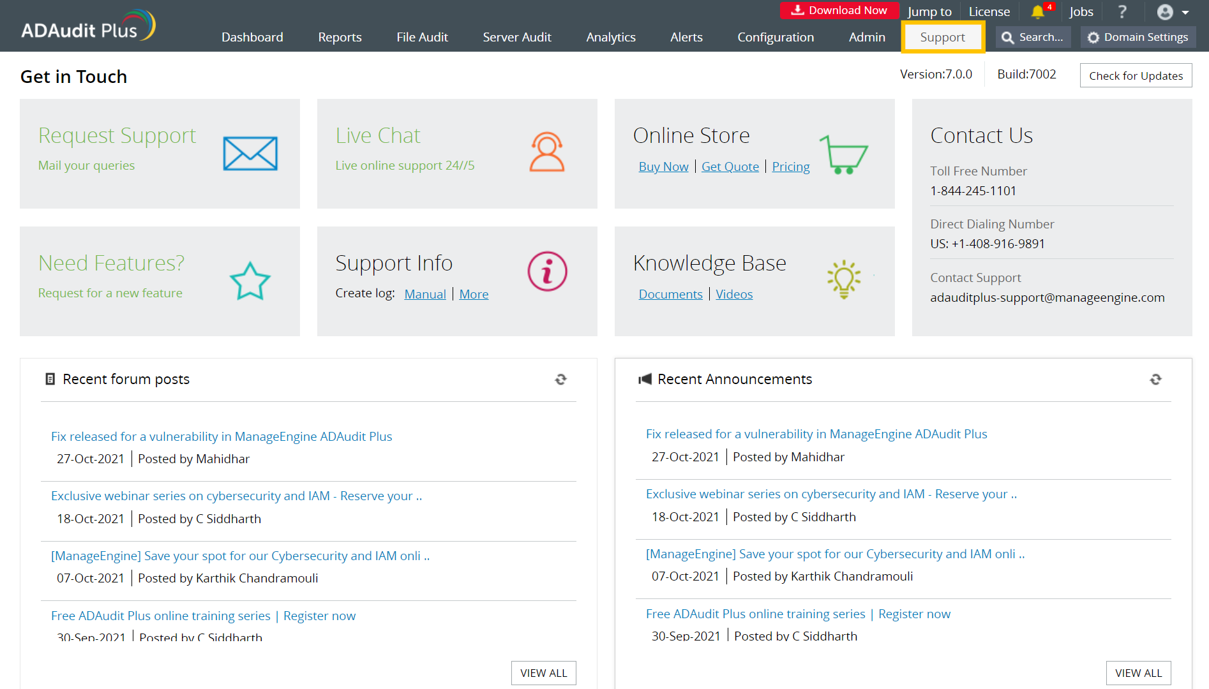This screenshot has width=1209, height=689.
Task: Open the Jump to menu
Action: click(x=929, y=11)
